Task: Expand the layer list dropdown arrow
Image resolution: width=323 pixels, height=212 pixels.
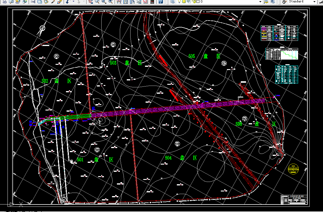Action: [x=260, y=2]
